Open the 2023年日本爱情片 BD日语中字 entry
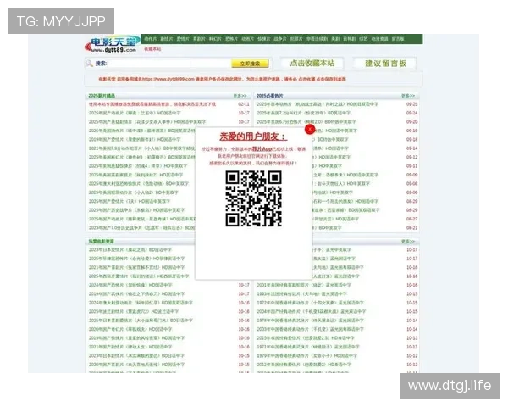The height and width of the screenshot is (407, 508). (x=130, y=249)
